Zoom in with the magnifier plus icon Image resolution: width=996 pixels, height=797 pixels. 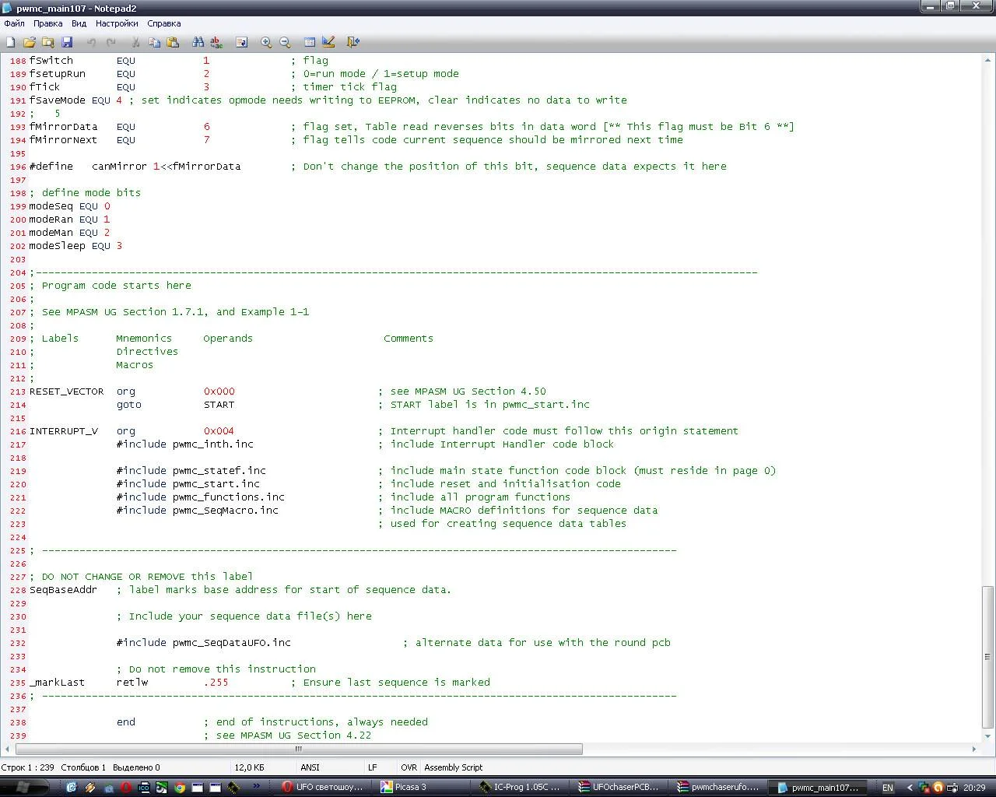pyautogui.click(x=266, y=42)
